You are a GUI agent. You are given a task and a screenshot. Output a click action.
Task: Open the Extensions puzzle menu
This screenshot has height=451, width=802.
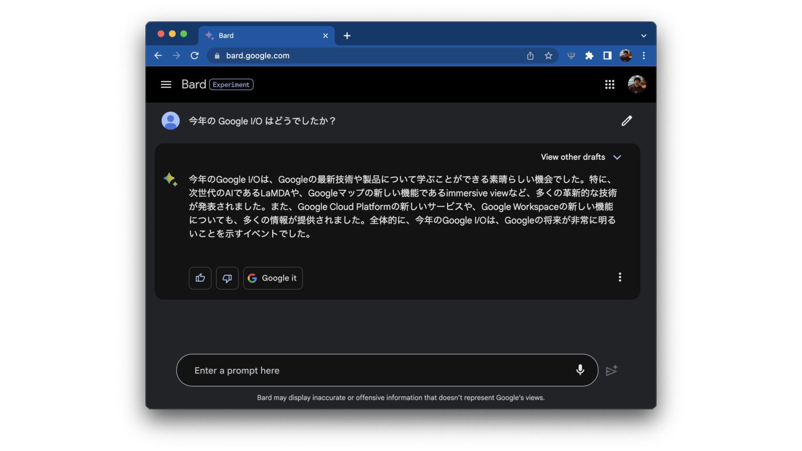point(589,56)
